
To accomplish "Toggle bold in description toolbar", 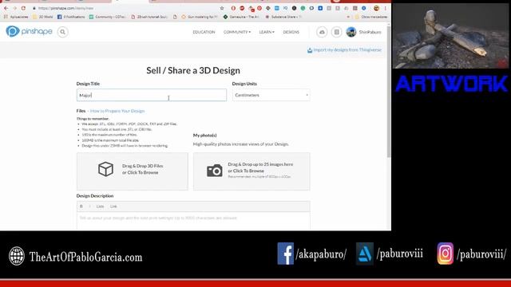I will coord(81,206).
